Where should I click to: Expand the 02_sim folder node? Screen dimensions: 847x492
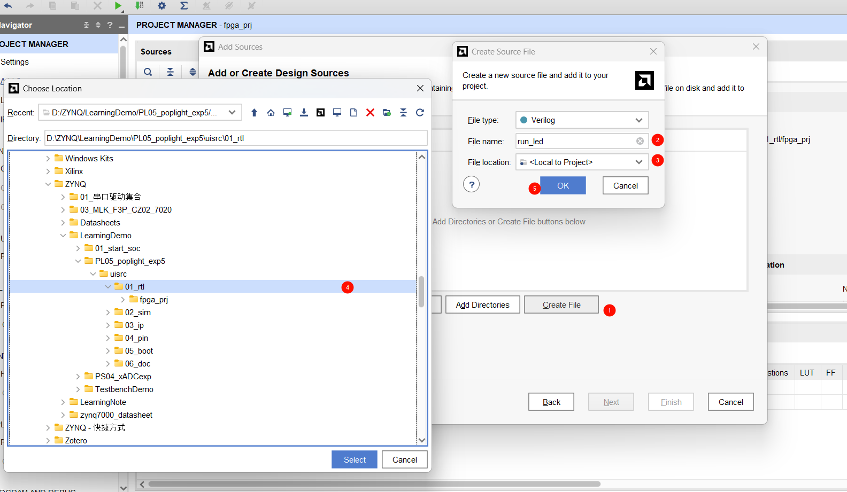(107, 313)
